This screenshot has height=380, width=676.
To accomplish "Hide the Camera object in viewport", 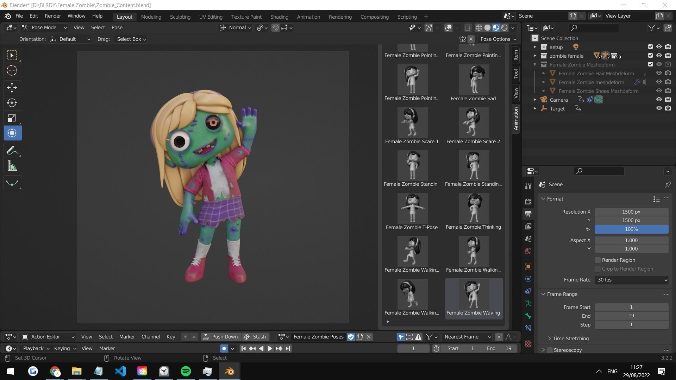I will pyautogui.click(x=659, y=100).
